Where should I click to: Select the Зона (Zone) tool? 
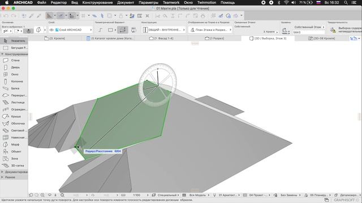tap(14, 158)
